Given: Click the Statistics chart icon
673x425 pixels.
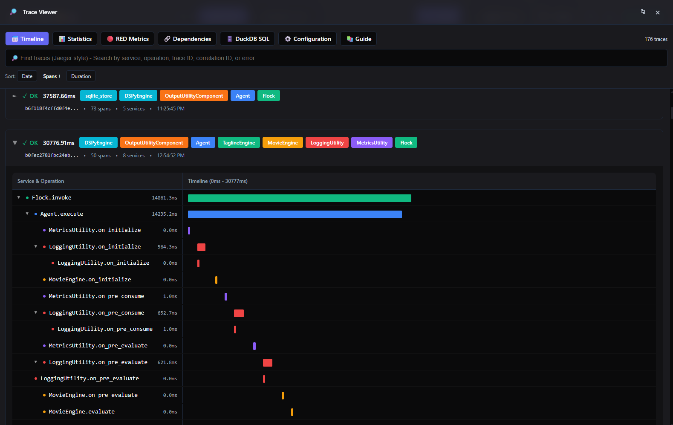Looking at the screenshot, I should tap(62, 39).
